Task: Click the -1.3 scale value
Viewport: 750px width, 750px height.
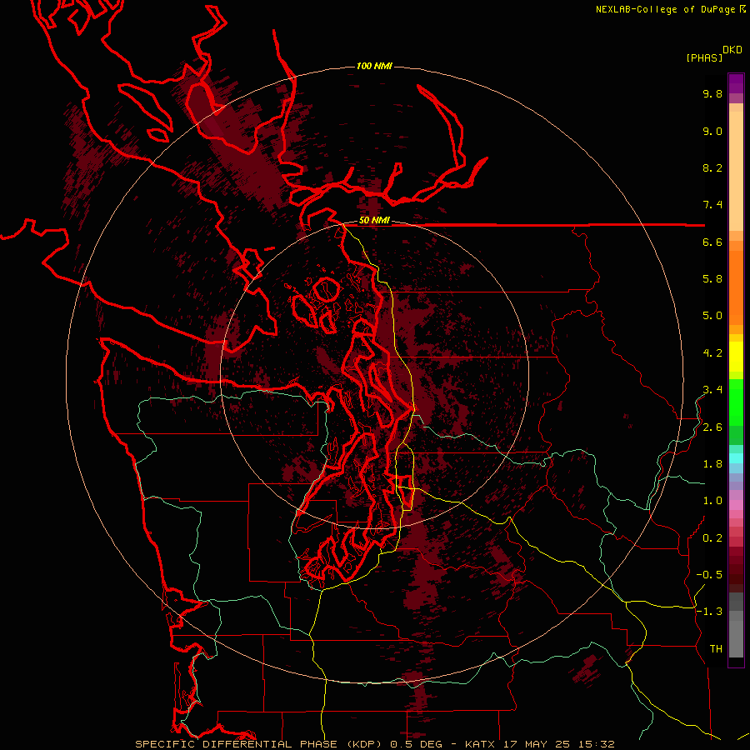Action: point(709,612)
